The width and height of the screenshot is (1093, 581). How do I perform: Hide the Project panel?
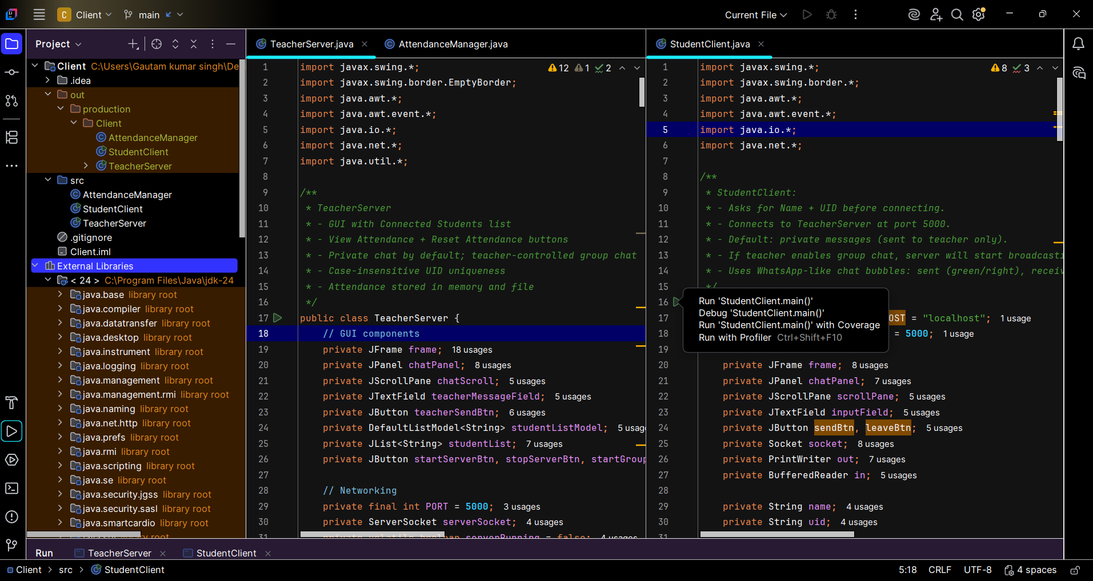tap(231, 44)
